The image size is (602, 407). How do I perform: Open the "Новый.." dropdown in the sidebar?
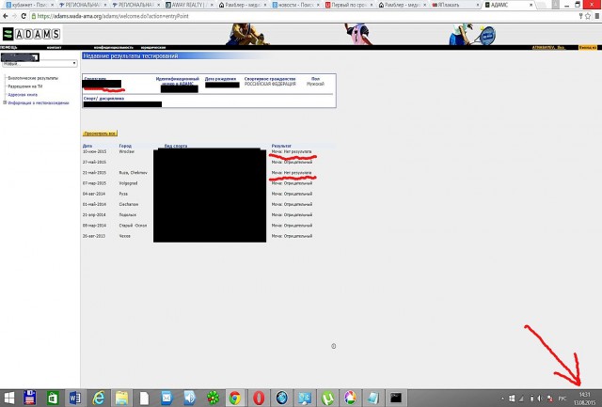tap(38, 63)
